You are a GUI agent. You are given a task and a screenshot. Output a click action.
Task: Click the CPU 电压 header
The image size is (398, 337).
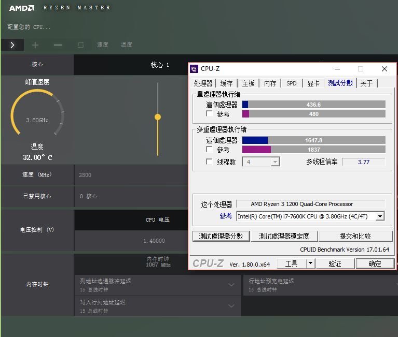[x=157, y=220]
